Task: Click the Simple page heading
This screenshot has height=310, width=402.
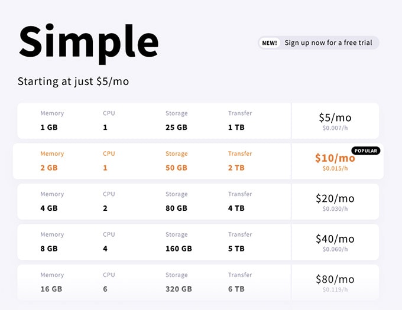Action: click(x=89, y=43)
